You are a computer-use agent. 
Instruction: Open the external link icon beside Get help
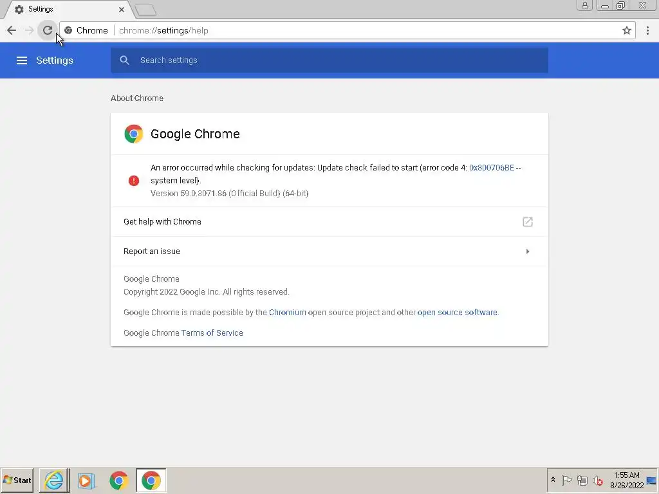pos(528,221)
